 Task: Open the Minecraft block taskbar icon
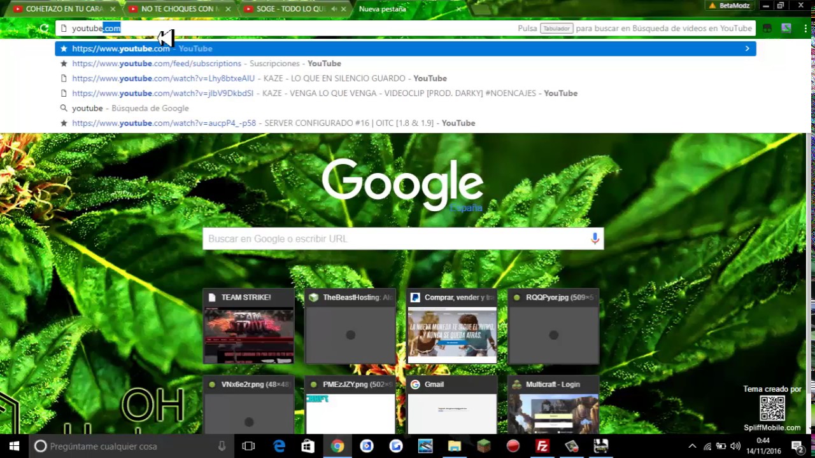[x=483, y=446]
